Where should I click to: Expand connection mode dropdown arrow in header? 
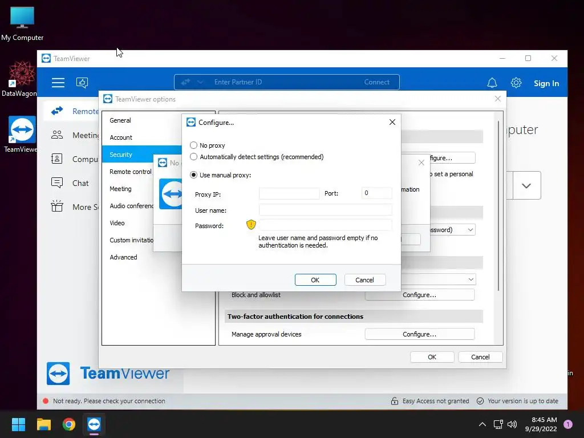pyautogui.click(x=200, y=82)
